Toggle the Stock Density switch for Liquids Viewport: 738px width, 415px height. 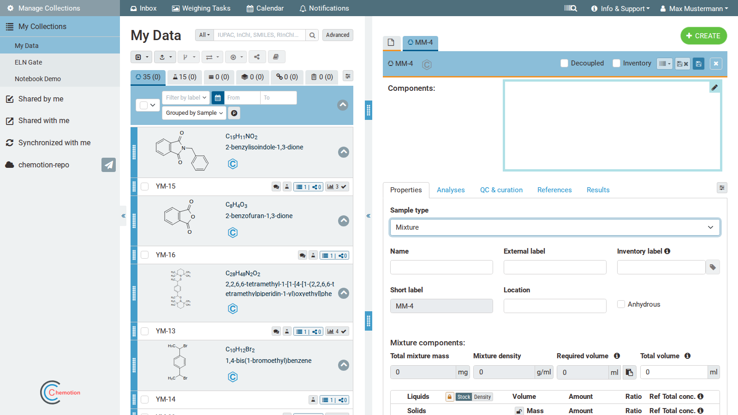(474, 397)
